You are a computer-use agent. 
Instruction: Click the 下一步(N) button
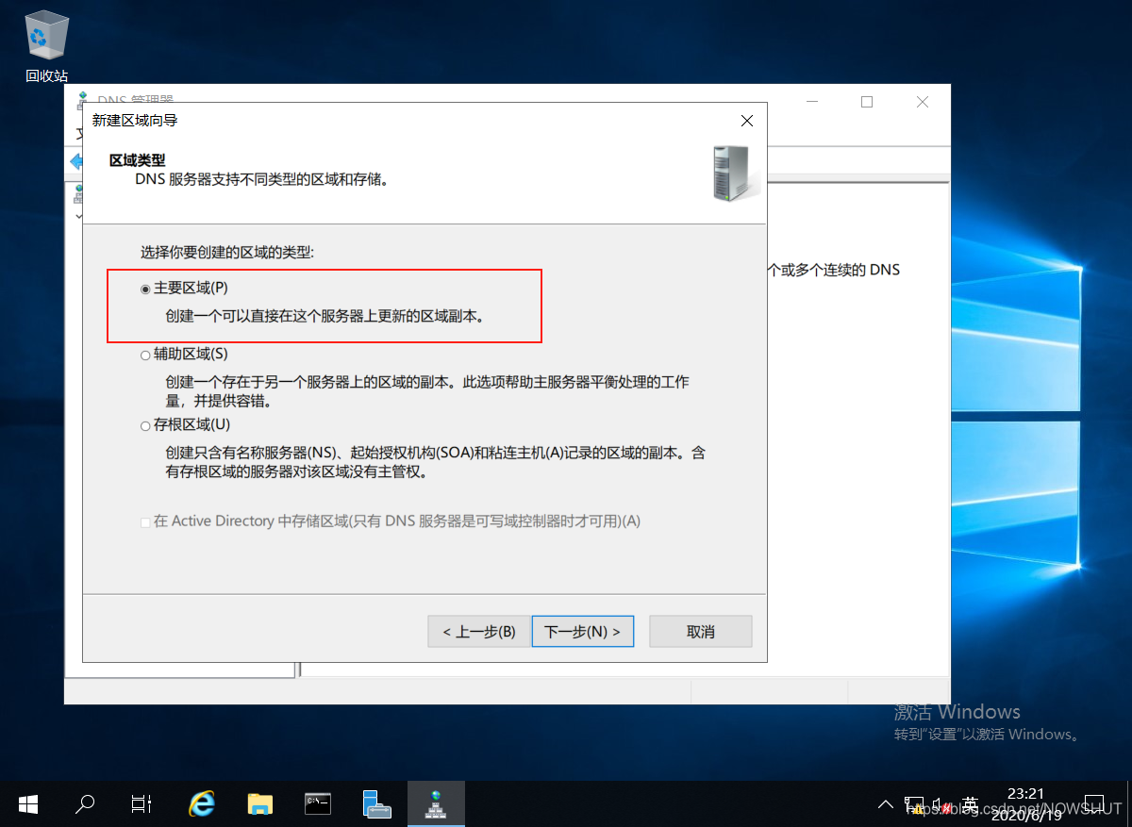pos(582,631)
